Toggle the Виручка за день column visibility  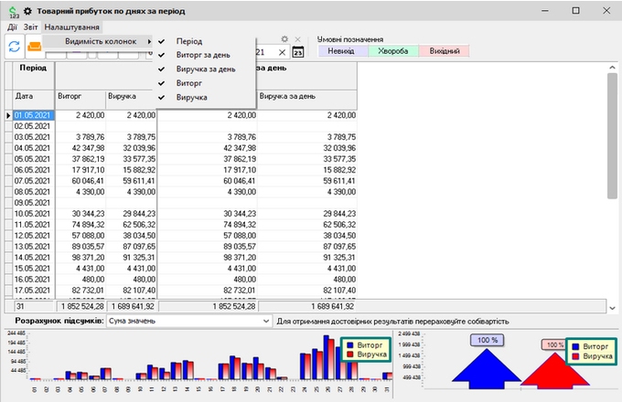pyautogui.click(x=206, y=69)
